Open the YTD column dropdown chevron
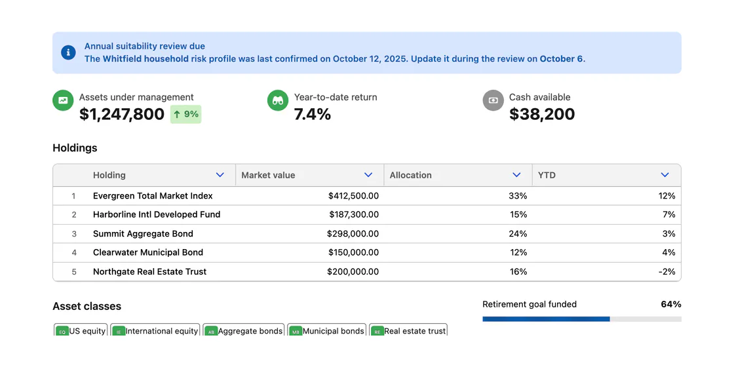 point(665,175)
